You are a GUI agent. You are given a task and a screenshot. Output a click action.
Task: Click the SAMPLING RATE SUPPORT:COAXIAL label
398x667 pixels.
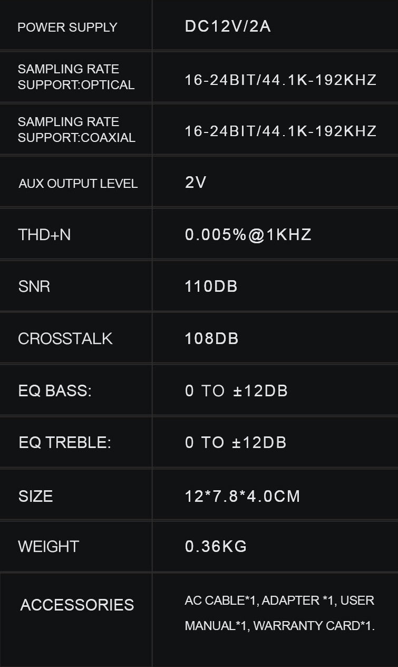[x=76, y=130]
